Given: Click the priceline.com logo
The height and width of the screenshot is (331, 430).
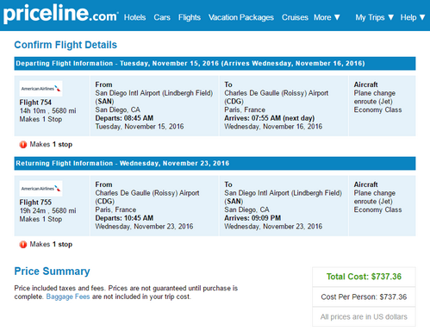Looking at the screenshot, I should [60, 15].
